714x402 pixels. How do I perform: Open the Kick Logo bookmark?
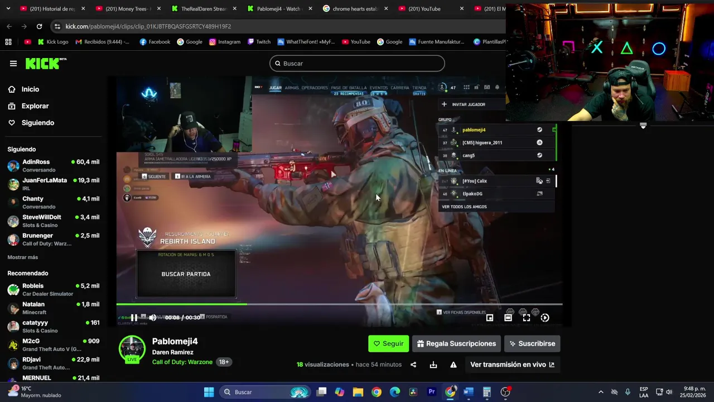53,42
